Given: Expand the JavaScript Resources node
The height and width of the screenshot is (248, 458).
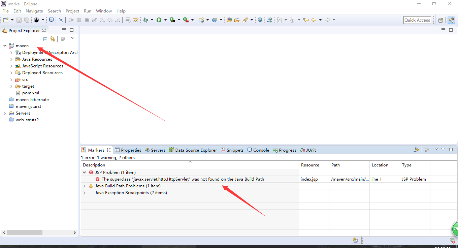Looking at the screenshot, I should [11, 66].
